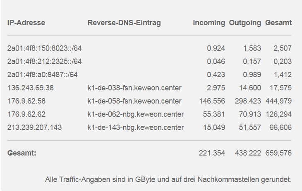
Task: Select IP address 176.9.62.62
Action: (26, 114)
